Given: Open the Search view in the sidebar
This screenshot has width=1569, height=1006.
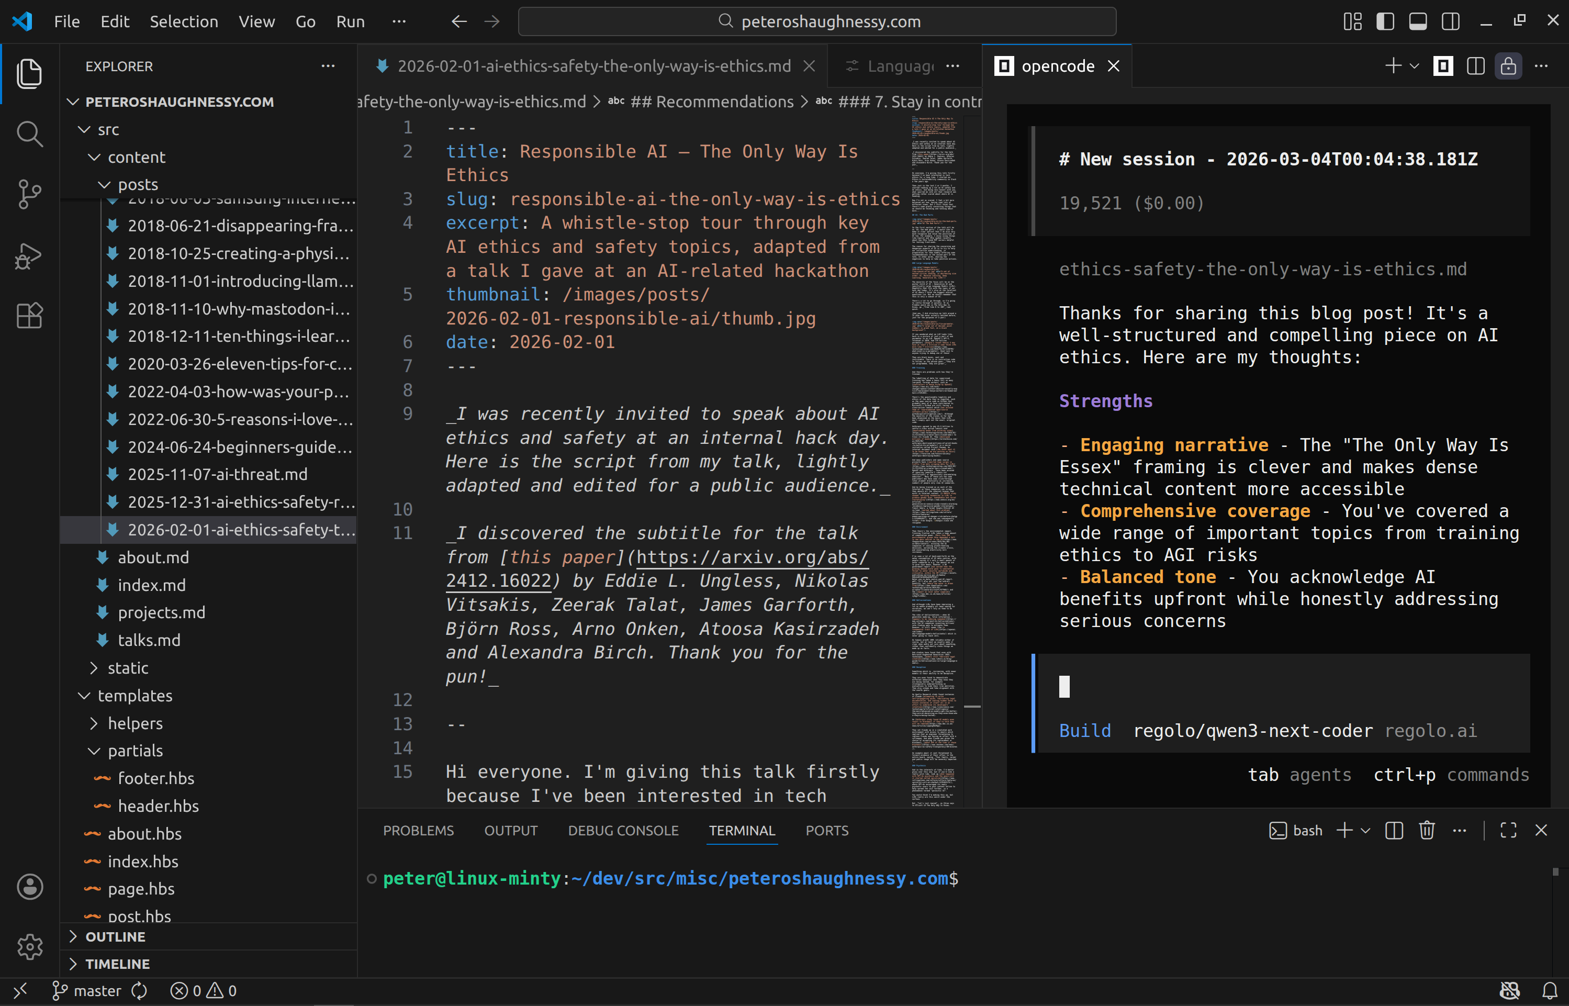Looking at the screenshot, I should [x=29, y=134].
